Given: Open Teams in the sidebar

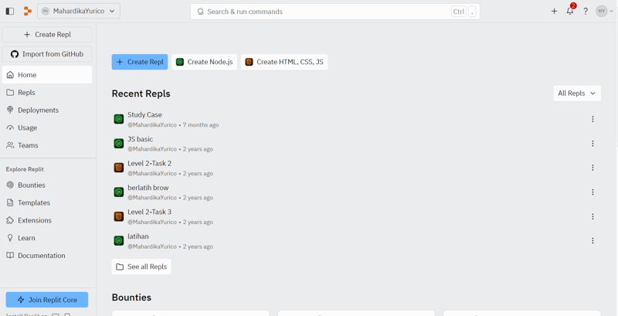Looking at the screenshot, I should click(47, 145).
